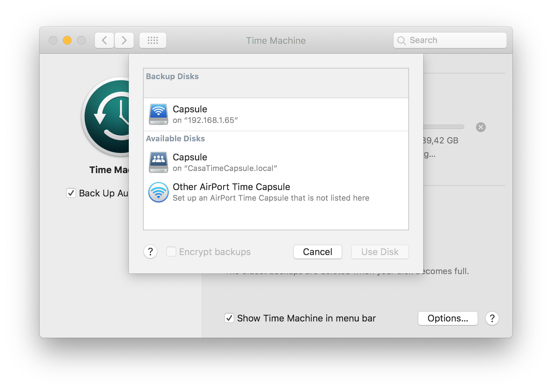This screenshot has height=390, width=552.
Task: Open help button next to Options
Action: [x=492, y=318]
